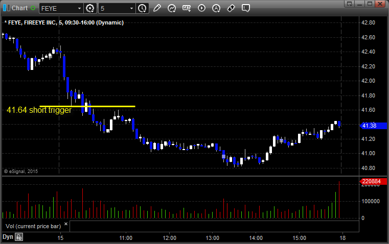Image resolution: width=389 pixels, height=244 pixels.
Task: Click the play replay icon
Action: 201,8
